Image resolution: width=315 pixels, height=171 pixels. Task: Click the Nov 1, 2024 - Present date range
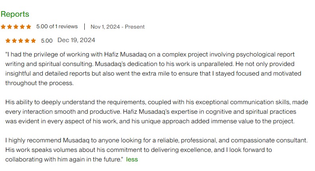coord(117,27)
